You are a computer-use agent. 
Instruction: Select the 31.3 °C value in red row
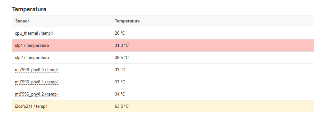(x=122, y=45)
